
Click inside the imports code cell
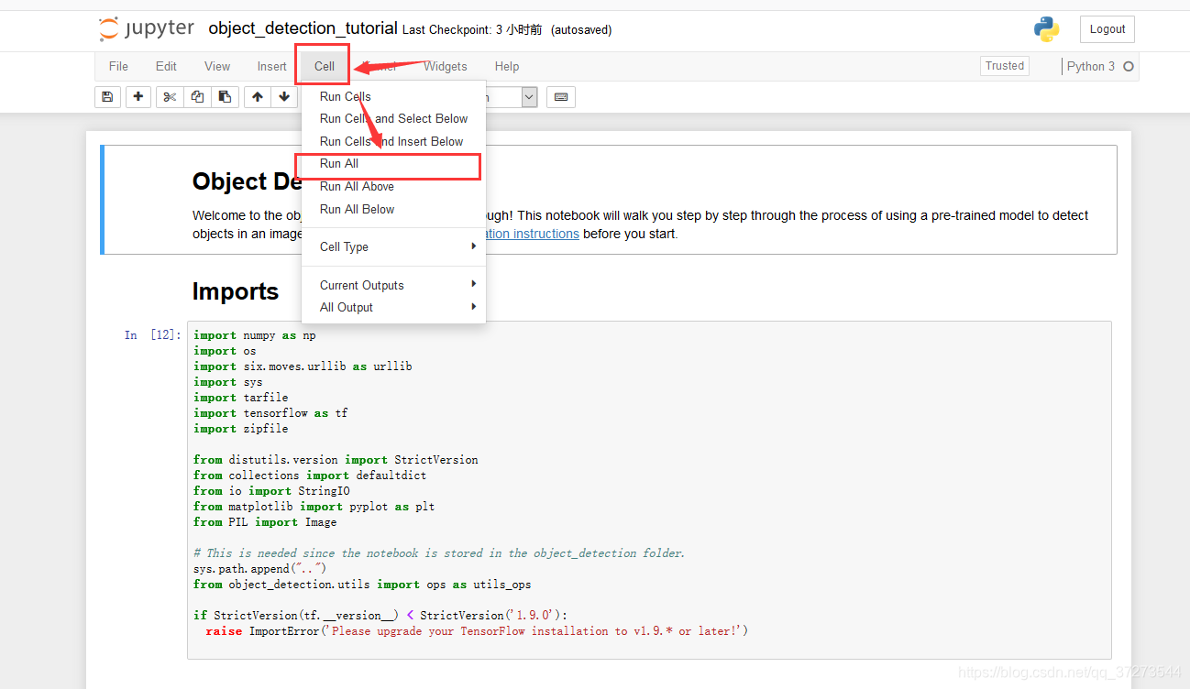tap(649, 489)
